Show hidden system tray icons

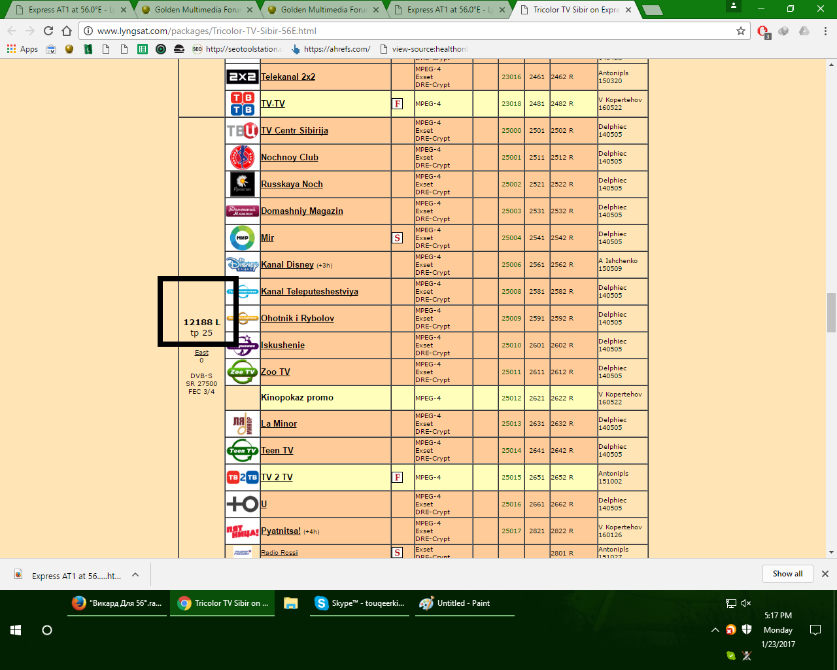715,630
